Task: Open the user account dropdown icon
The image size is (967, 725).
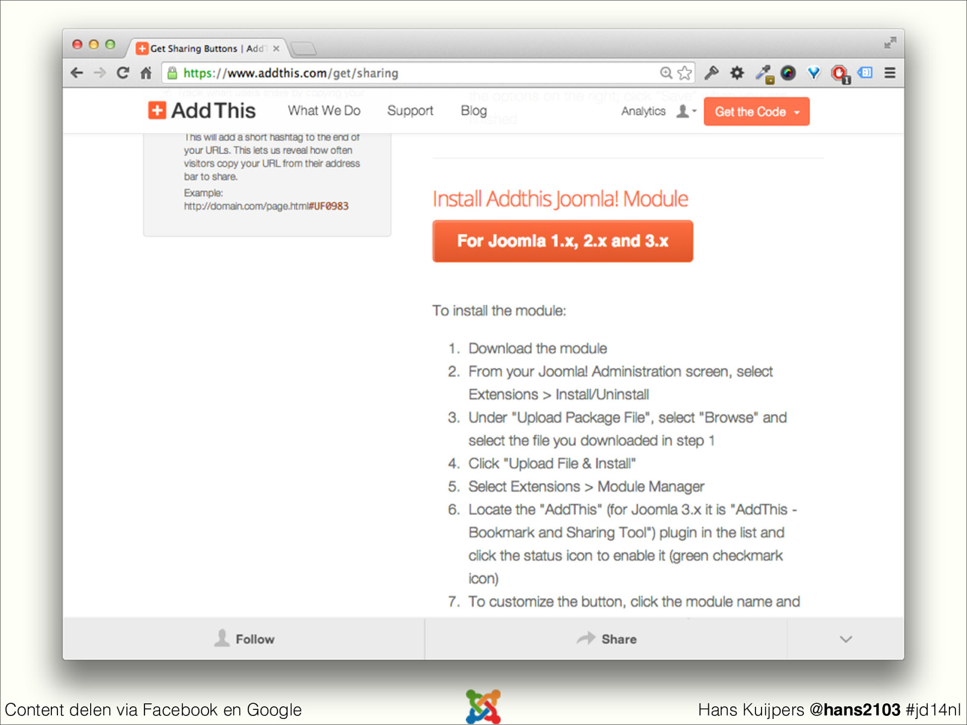Action: (686, 111)
